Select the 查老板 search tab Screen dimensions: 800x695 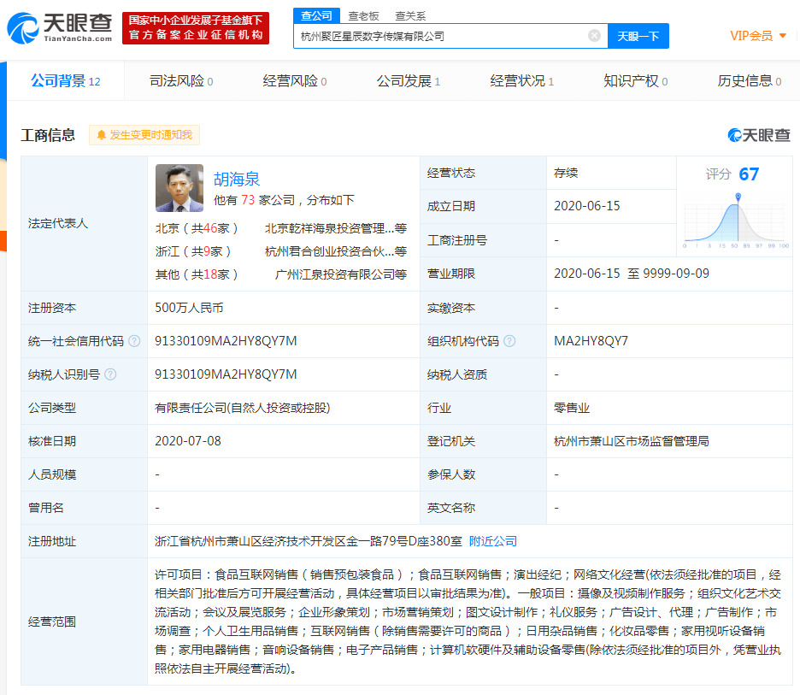363,16
